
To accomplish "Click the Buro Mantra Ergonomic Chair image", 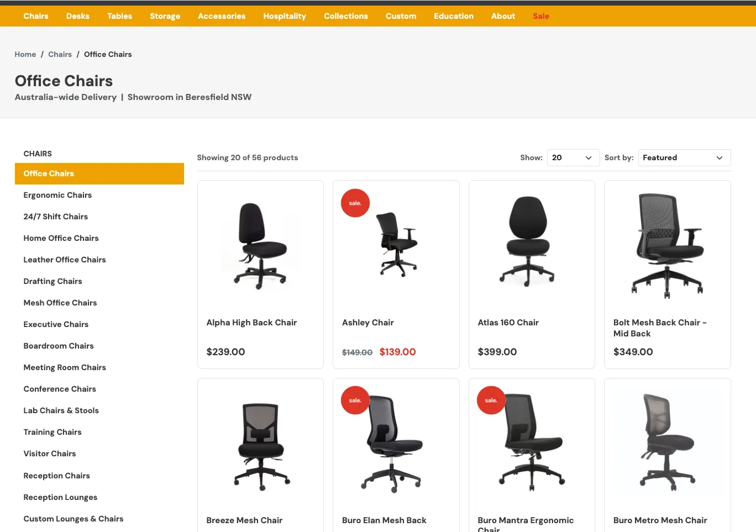I will coord(532,442).
